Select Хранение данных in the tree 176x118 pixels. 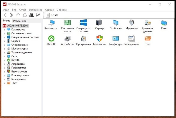(x=22, y=52)
